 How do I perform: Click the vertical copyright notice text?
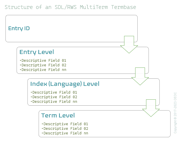point(175,113)
